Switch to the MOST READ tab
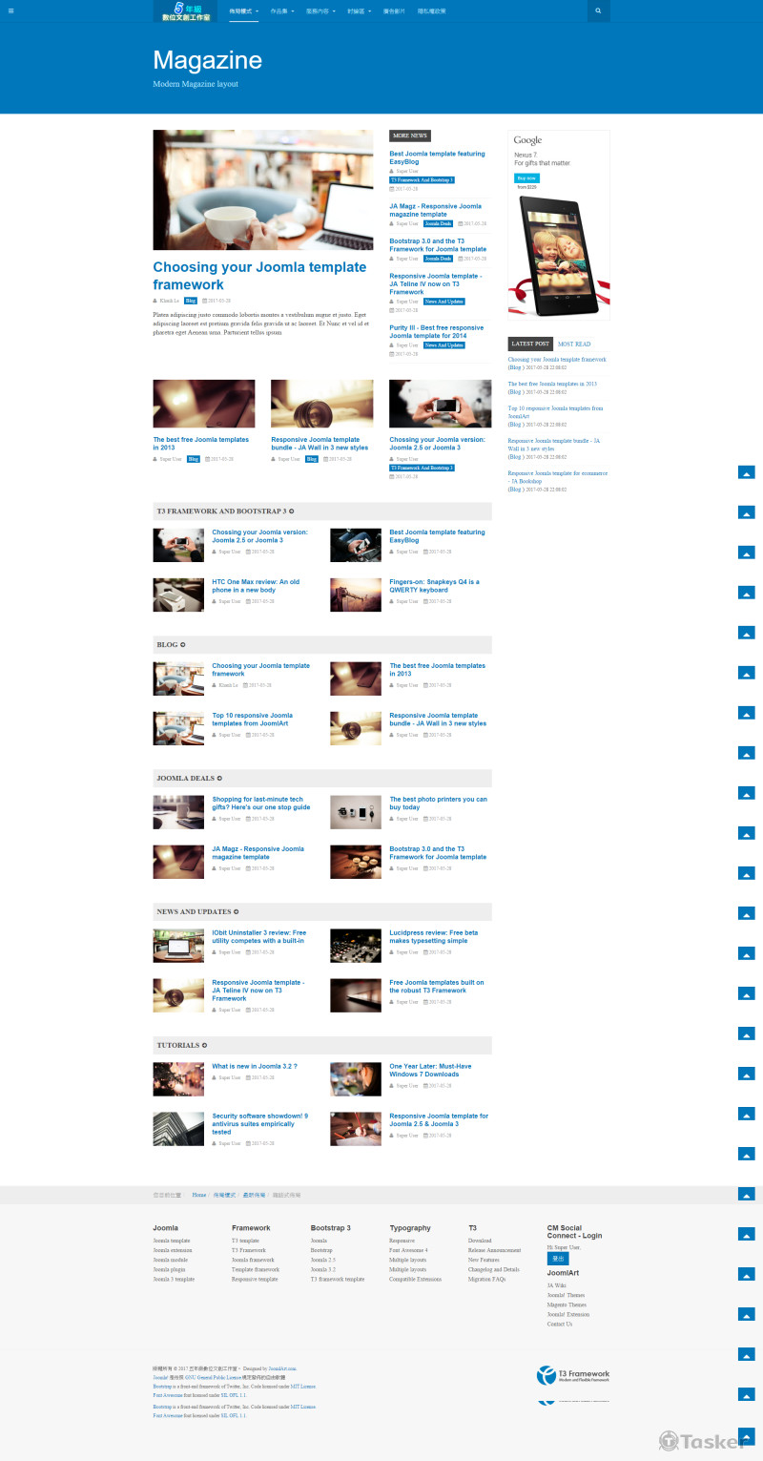The image size is (763, 1461). click(574, 344)
